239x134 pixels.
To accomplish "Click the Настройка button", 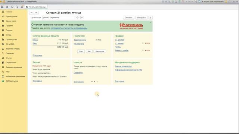I will point(141,17).
